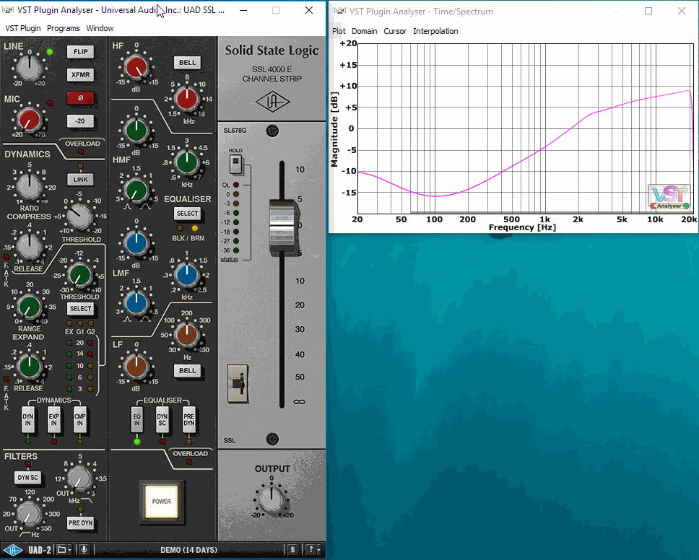
Task: Click the green HMF frequency kHz knob
Action: pyautogui.click(x=187, y=162)
